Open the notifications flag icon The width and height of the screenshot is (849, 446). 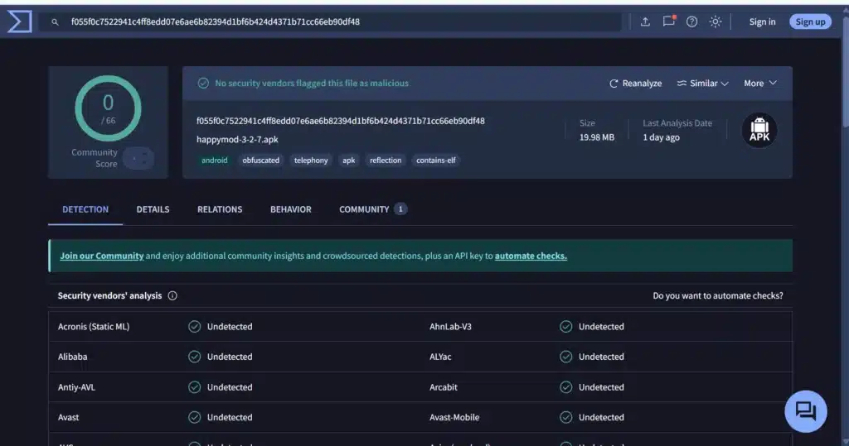(x=669, y=21)
